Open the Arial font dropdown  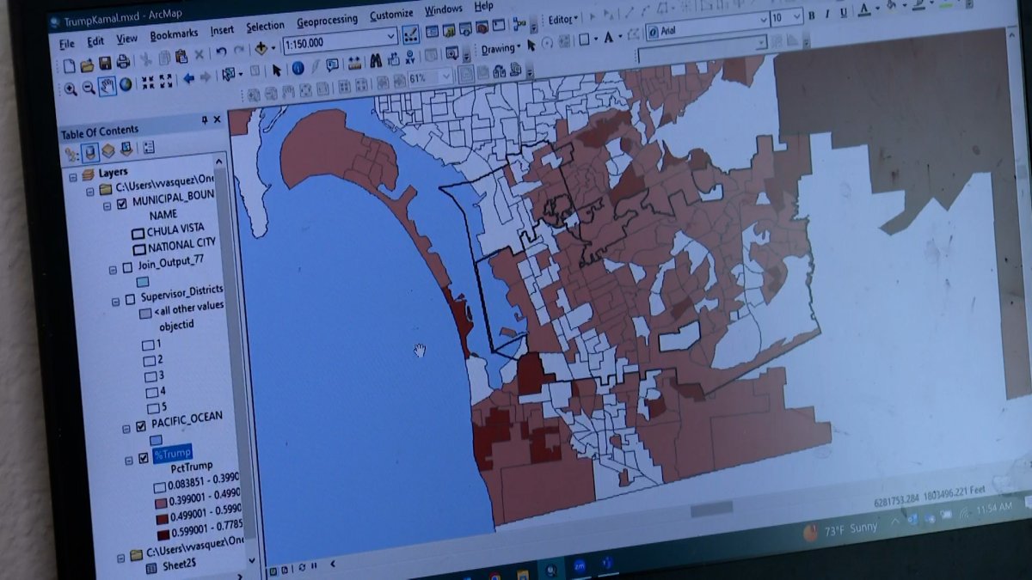pos(762,20)
